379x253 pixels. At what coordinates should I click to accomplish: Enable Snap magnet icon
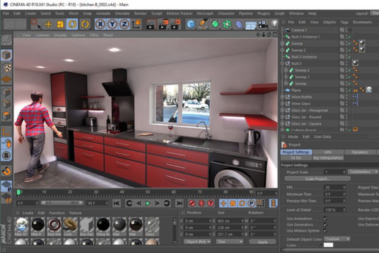click(x=6, y=171)
